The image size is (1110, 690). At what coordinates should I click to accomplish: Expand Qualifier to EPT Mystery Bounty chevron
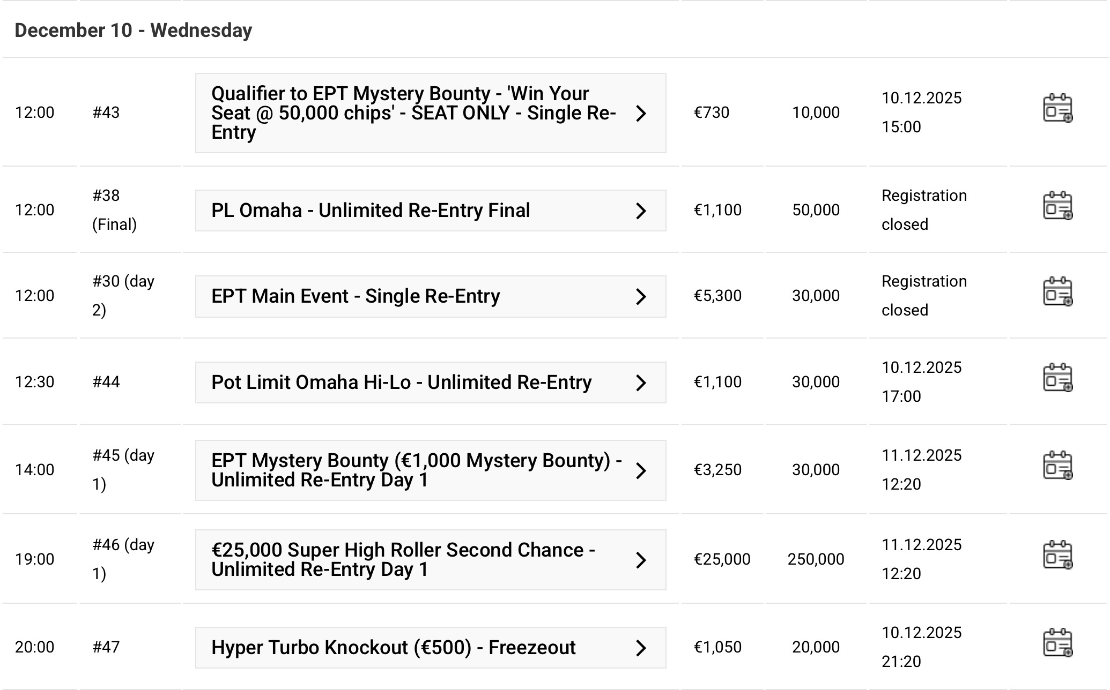[x=641, y=114]
